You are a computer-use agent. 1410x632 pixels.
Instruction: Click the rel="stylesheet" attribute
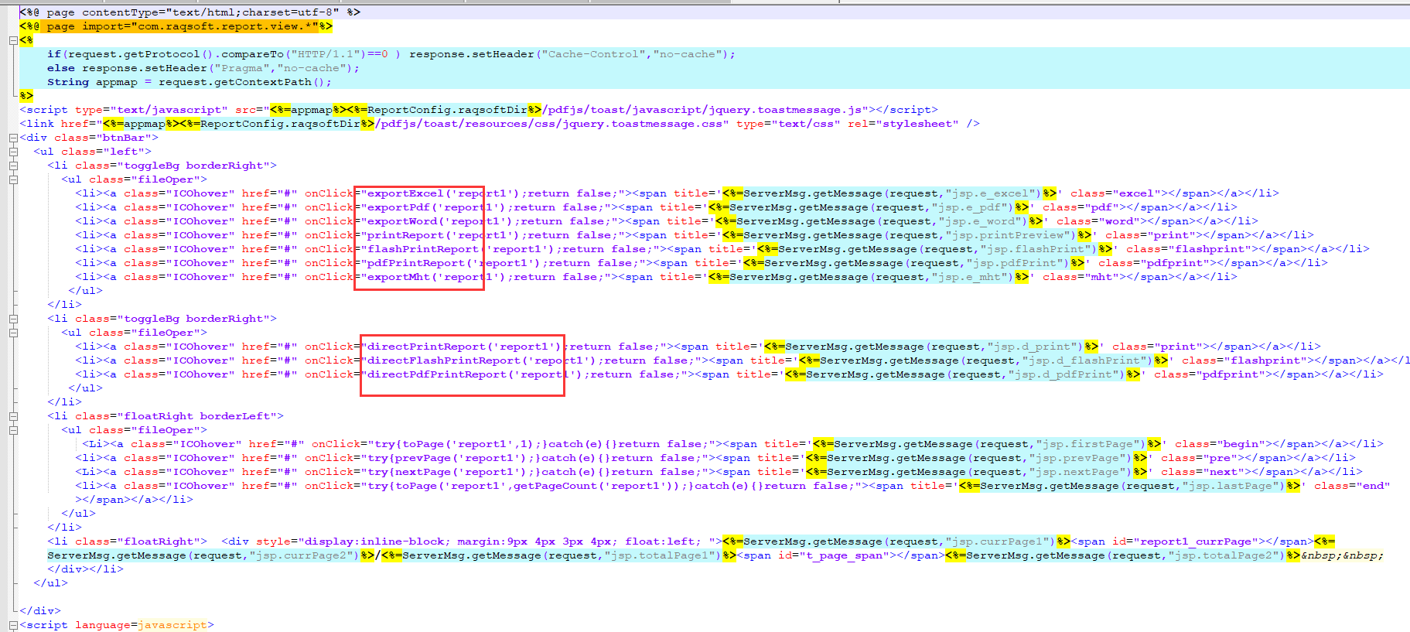(x=903, y=124)
